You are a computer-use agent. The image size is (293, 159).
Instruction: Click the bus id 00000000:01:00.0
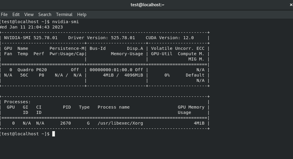point(111,70)
